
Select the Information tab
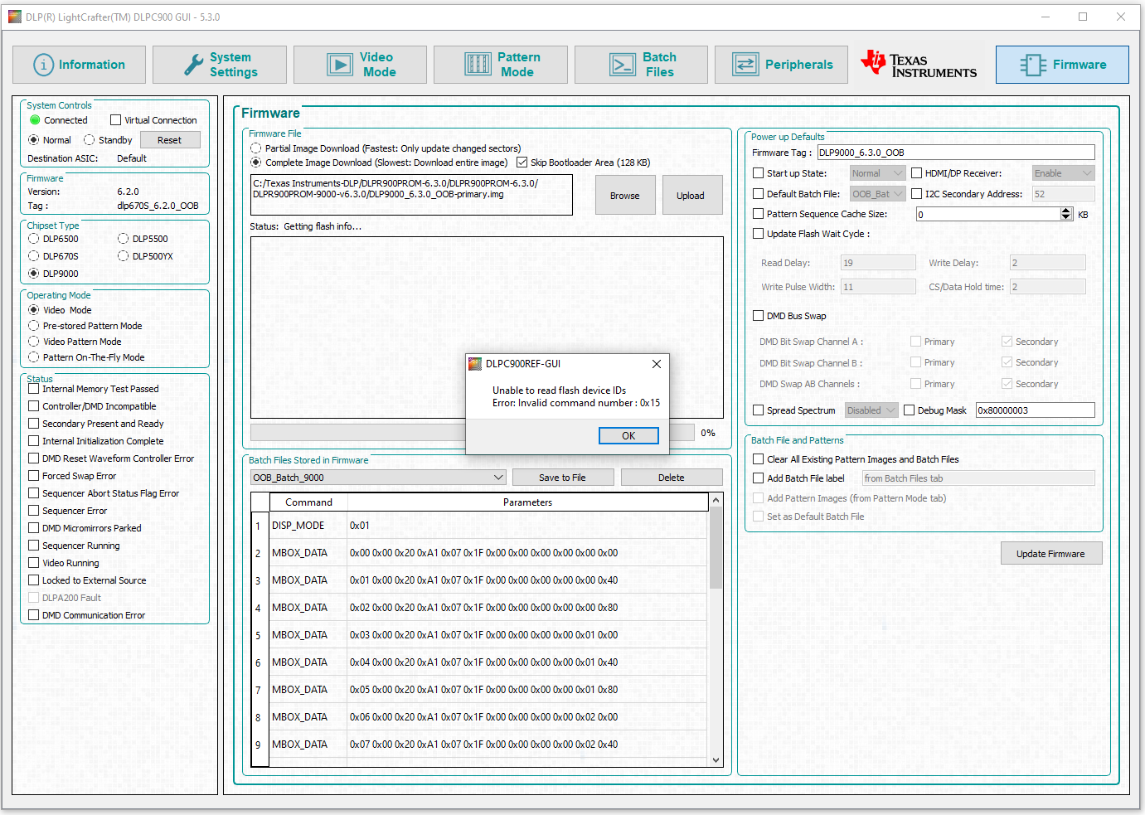pos(79,65)
